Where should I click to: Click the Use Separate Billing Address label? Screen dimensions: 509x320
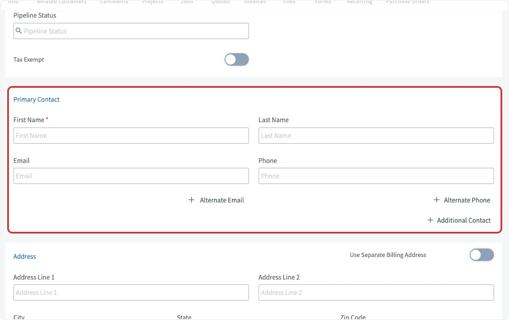pyautogui.click(x=388, y=255)
